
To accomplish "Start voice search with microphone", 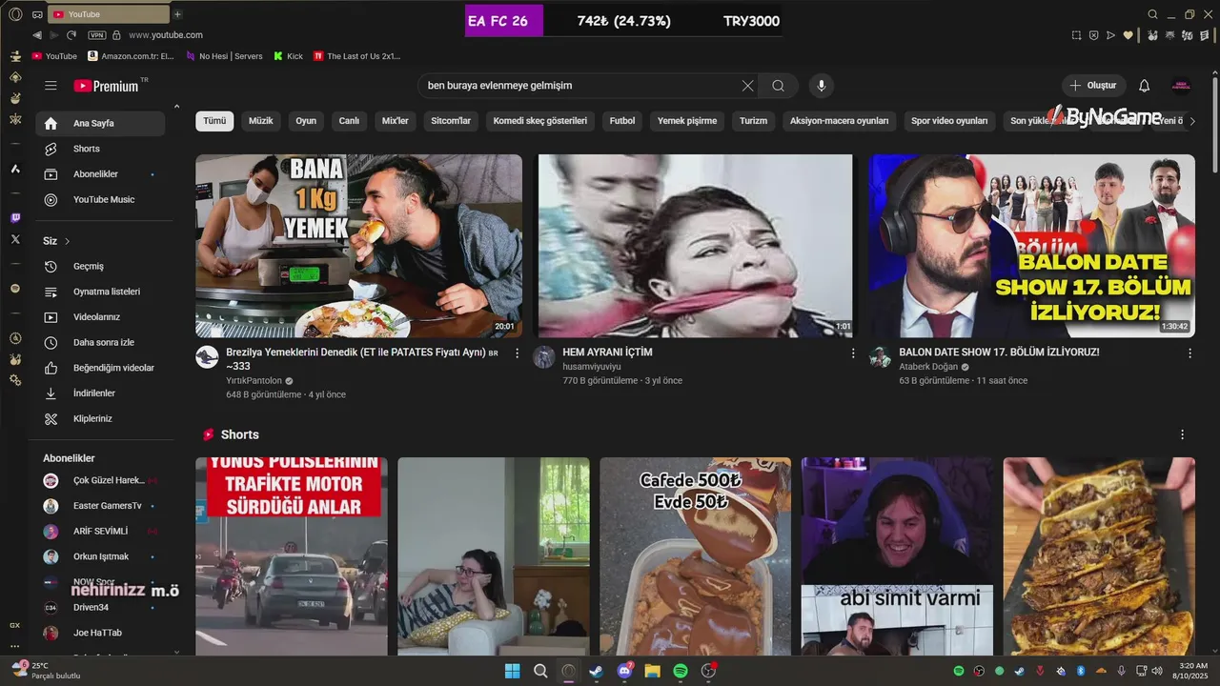I will click(x=822, y=86).
